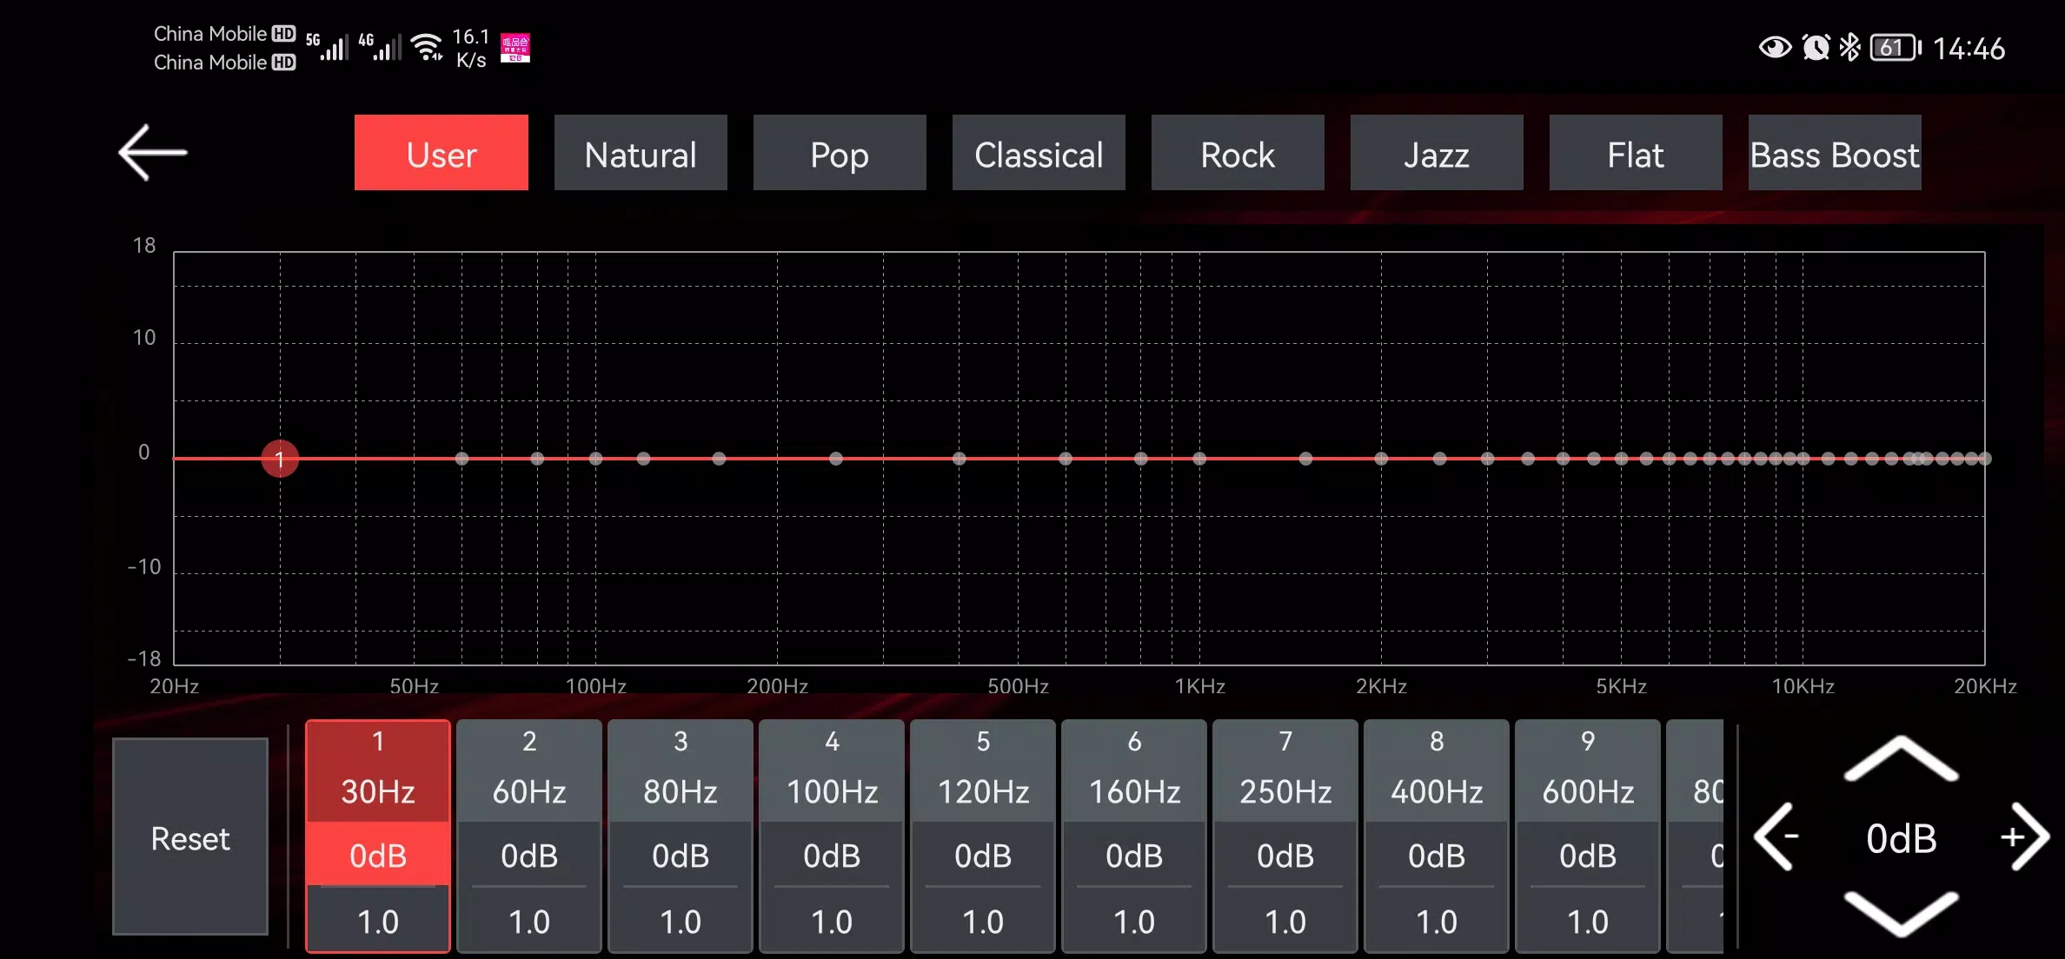Click the Reset button to clear EQ
2065x959 pixels.
tap(189, 839)
